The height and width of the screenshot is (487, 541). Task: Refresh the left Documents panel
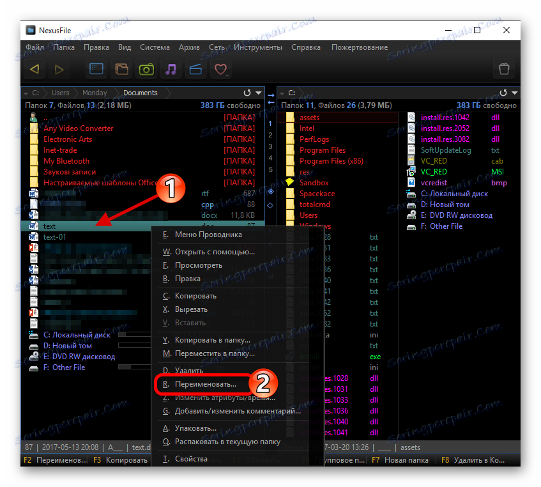[247, 93]
